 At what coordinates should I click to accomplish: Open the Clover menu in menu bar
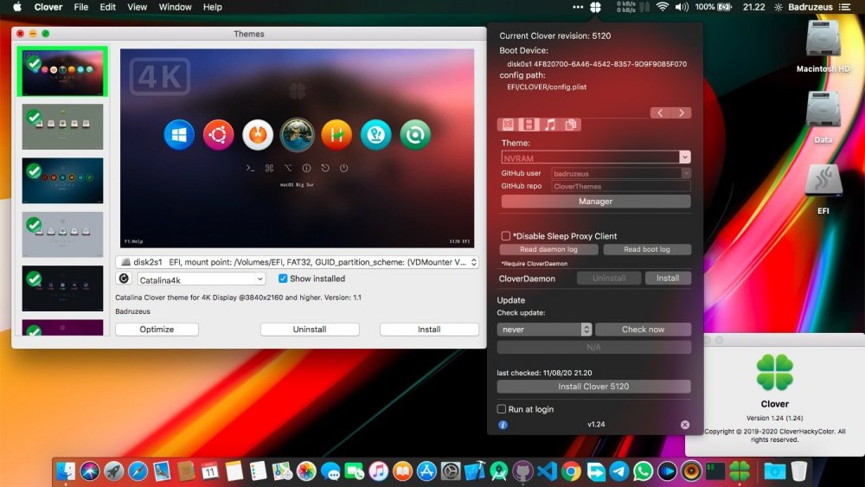pyautogui.click(x=48, y=7)
